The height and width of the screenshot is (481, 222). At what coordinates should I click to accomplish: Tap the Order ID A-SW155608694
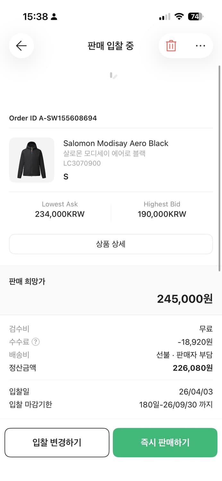(53, 118)
